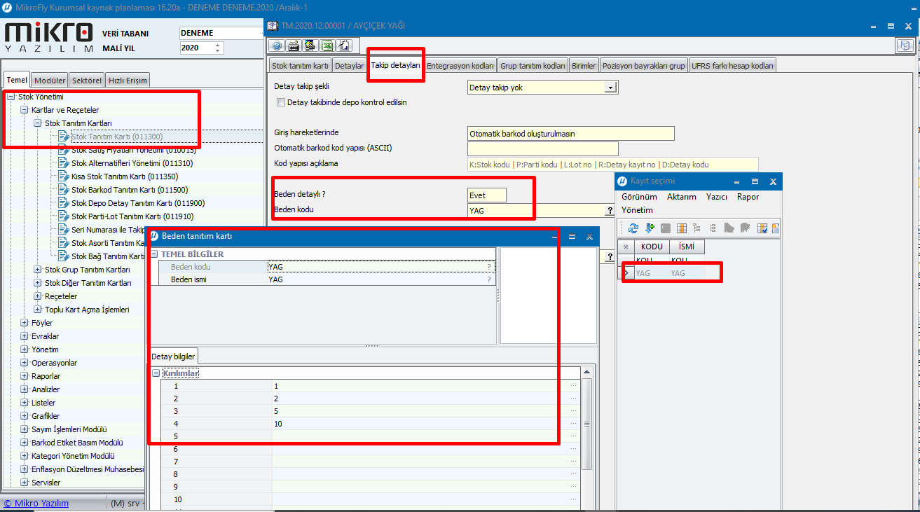The width and height of the screenshot is (920, 512).
Task: Switch to Hızlı Erişim sidebar tab
Action: tap(127, 81)
